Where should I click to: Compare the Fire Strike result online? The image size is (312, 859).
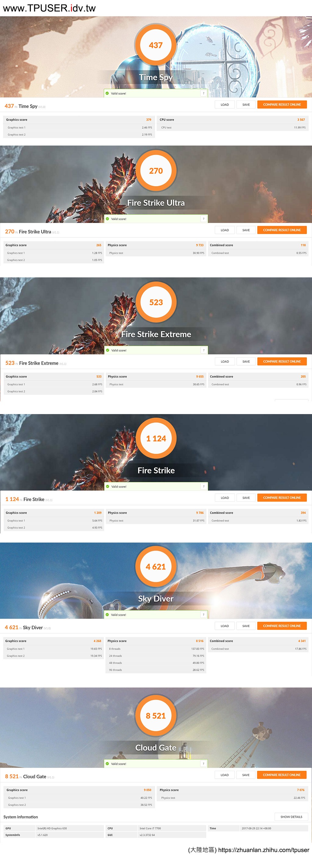tap(282, 497)
